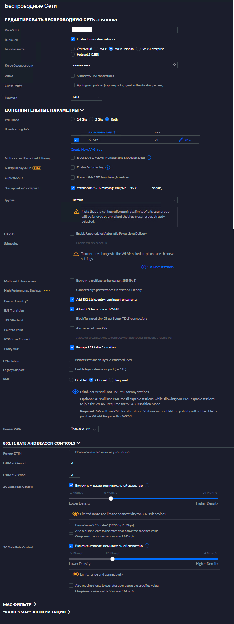
Task: Expand the MAC filter section
Action: tap(20, 604)
